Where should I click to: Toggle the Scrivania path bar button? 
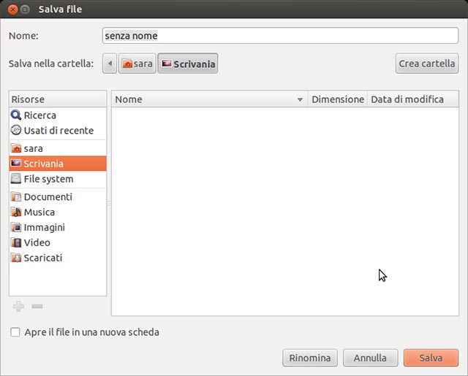188,64
